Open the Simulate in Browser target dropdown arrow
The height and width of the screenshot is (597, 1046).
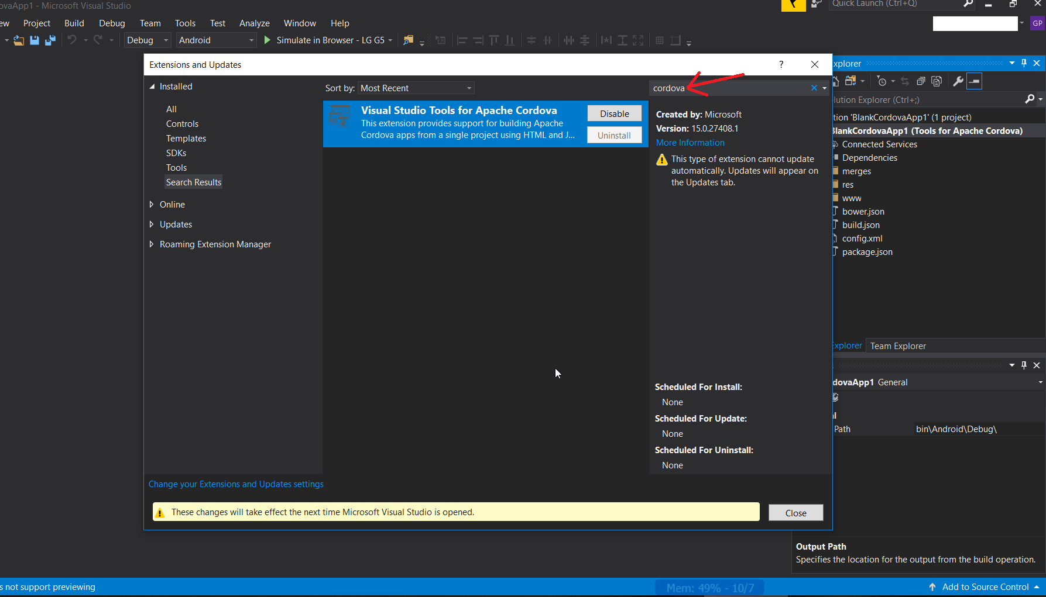click(x=390, y=40)
